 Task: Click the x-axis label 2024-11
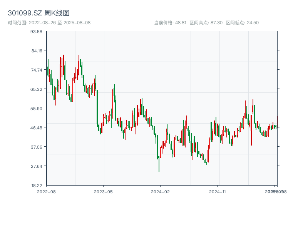217,192
